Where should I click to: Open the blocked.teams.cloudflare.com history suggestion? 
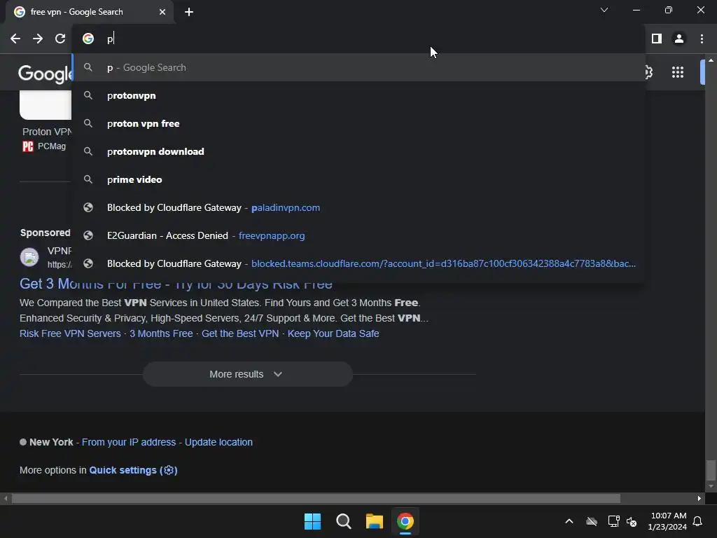(358, 263)
